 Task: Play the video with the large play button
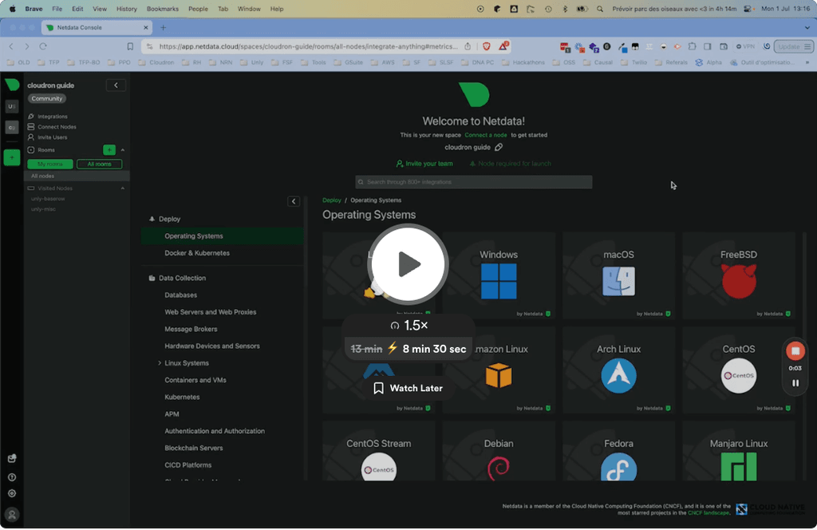coord(408,264)
